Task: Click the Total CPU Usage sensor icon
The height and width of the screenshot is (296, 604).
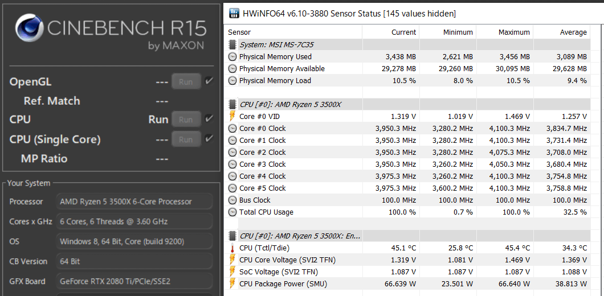Action: 232,212
